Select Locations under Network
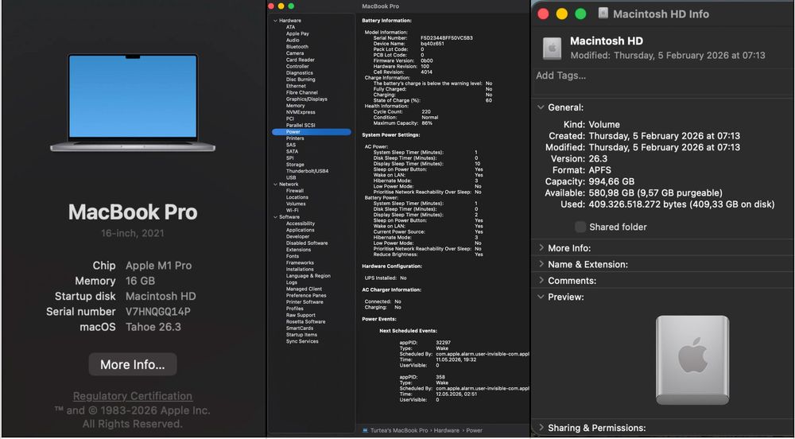 (297, 198)
